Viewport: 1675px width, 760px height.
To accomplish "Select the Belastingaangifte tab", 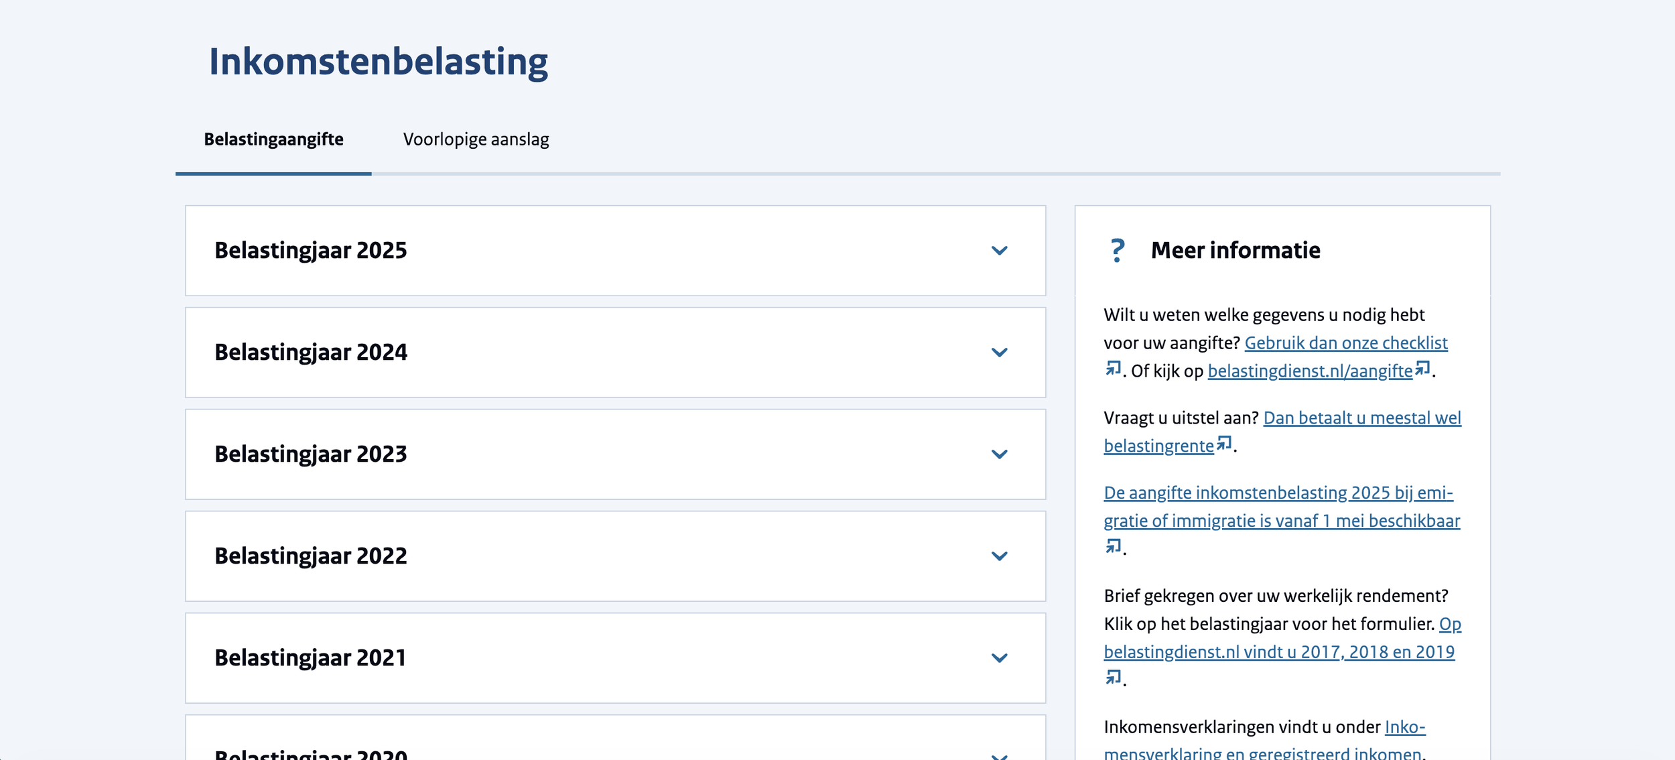I will click(273, 139).
